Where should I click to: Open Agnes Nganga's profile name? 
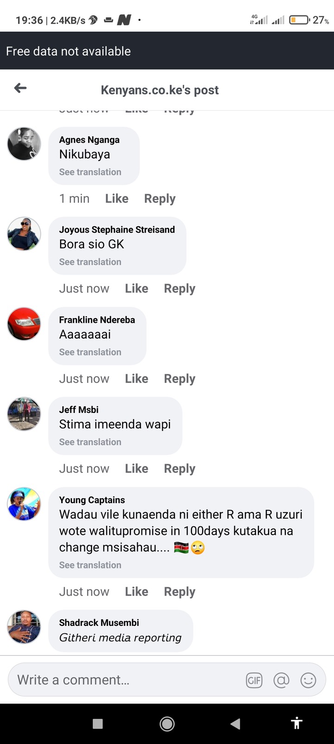tap(89, 140)
